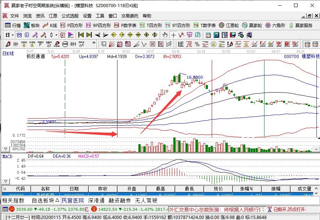
Task: Step left with the black arrow
Action: pyautogui.click(x=97, y=35)
